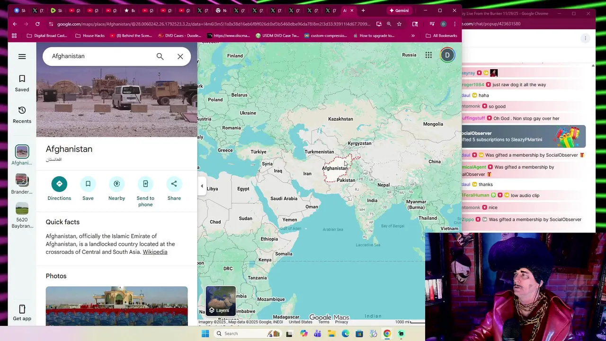The width and height of the screenshot is (606, 341).
Task: Open the Recents panel
Action: pos(22,115)
